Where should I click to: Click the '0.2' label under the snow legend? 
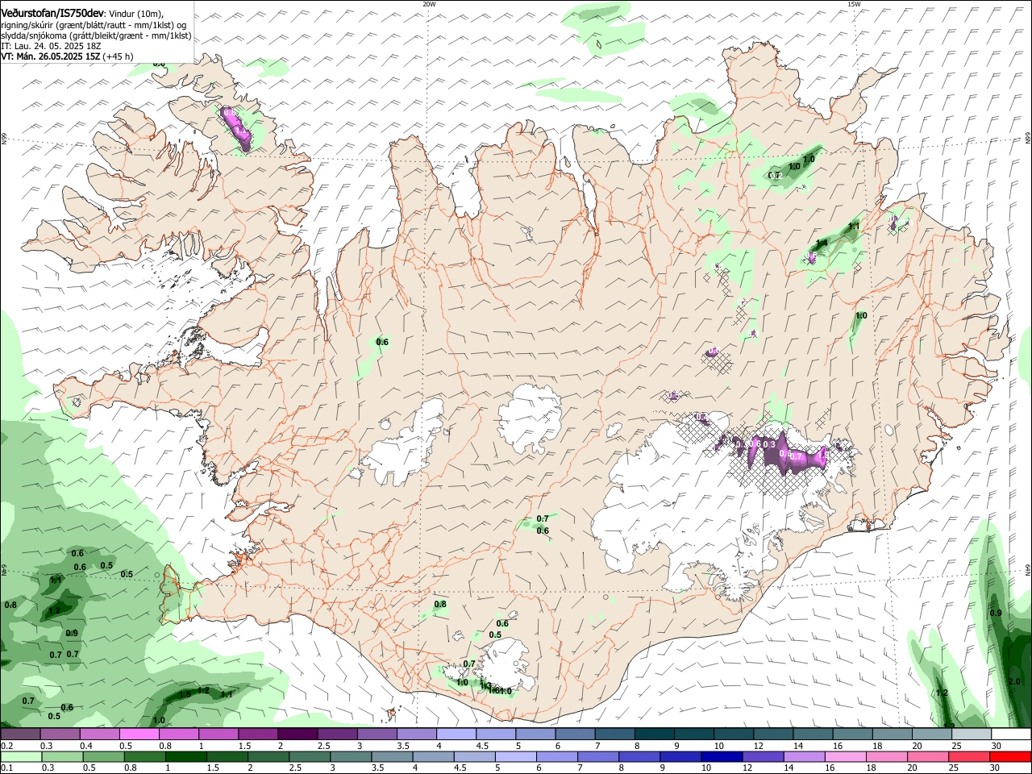click(6, 746)
